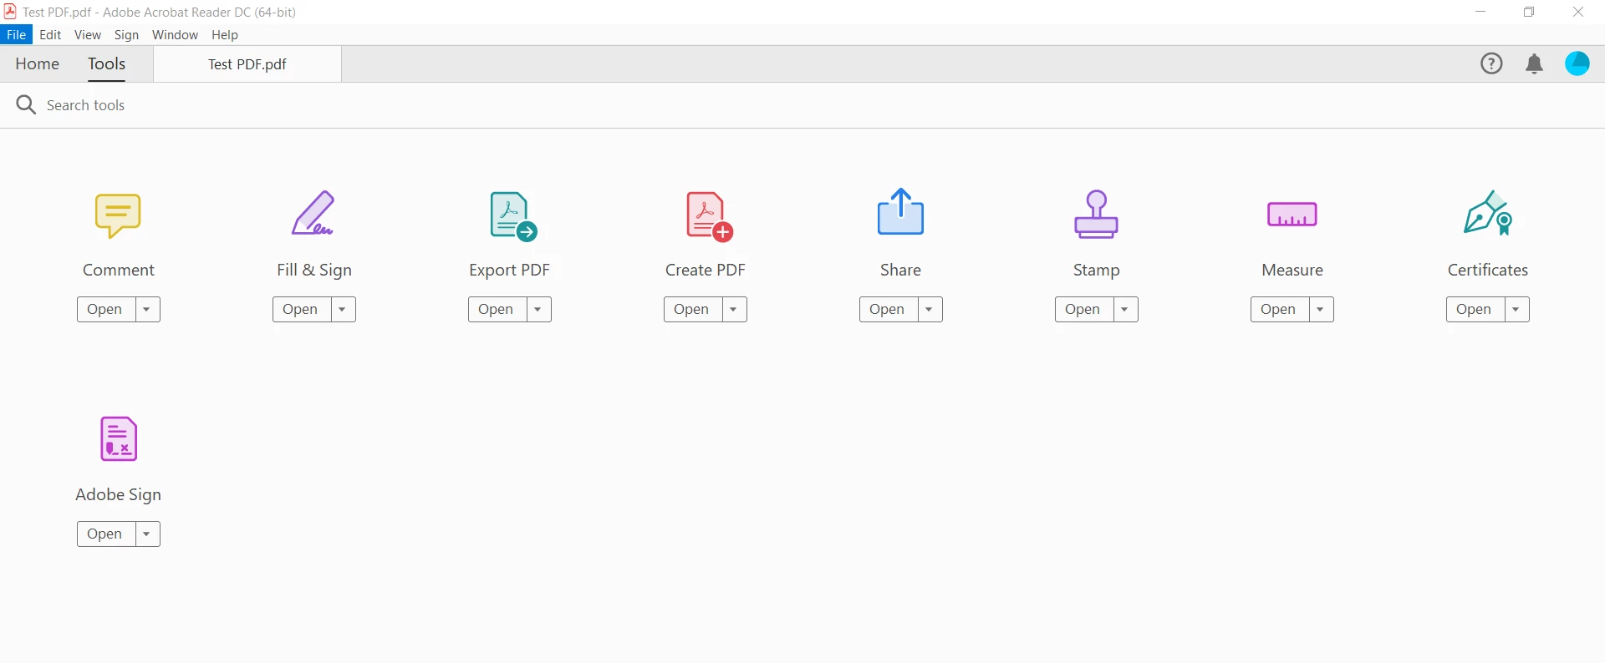This screenshot has height=663, width=1605.
Task: Open the View menu
Action: [88, 34]
